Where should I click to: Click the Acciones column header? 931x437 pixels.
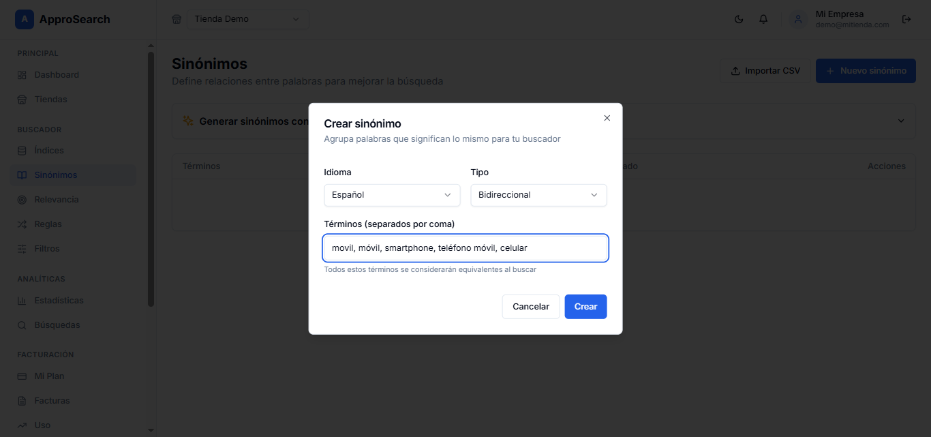(887, 166)
